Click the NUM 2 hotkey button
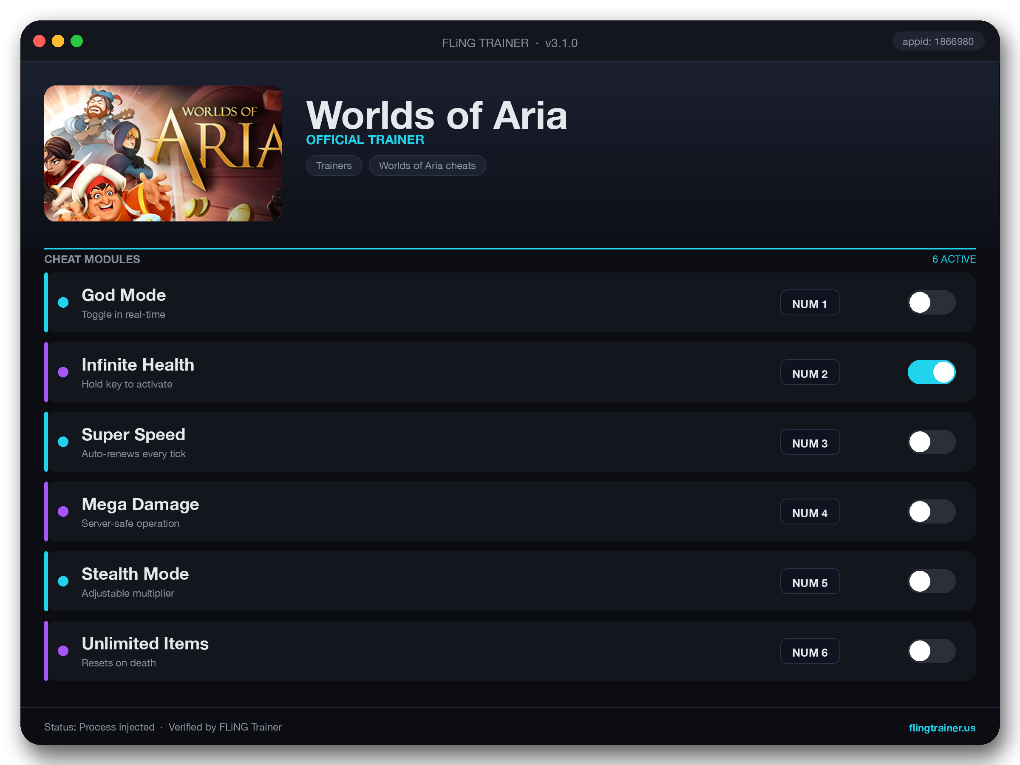The height and width of the screenshot is (765, 1020). click(810, 372)
